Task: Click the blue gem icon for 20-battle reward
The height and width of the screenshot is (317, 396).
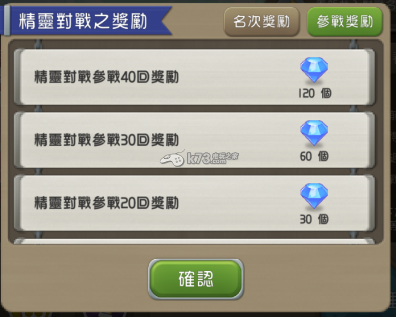Action: coord(314,196)
